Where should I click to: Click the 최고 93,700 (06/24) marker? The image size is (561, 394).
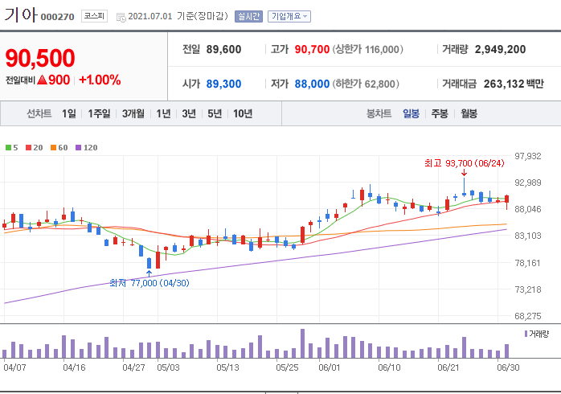(x=465, y=163)
